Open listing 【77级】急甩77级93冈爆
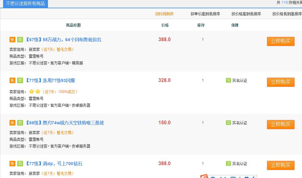302x178 pixels. click(50, 80)
